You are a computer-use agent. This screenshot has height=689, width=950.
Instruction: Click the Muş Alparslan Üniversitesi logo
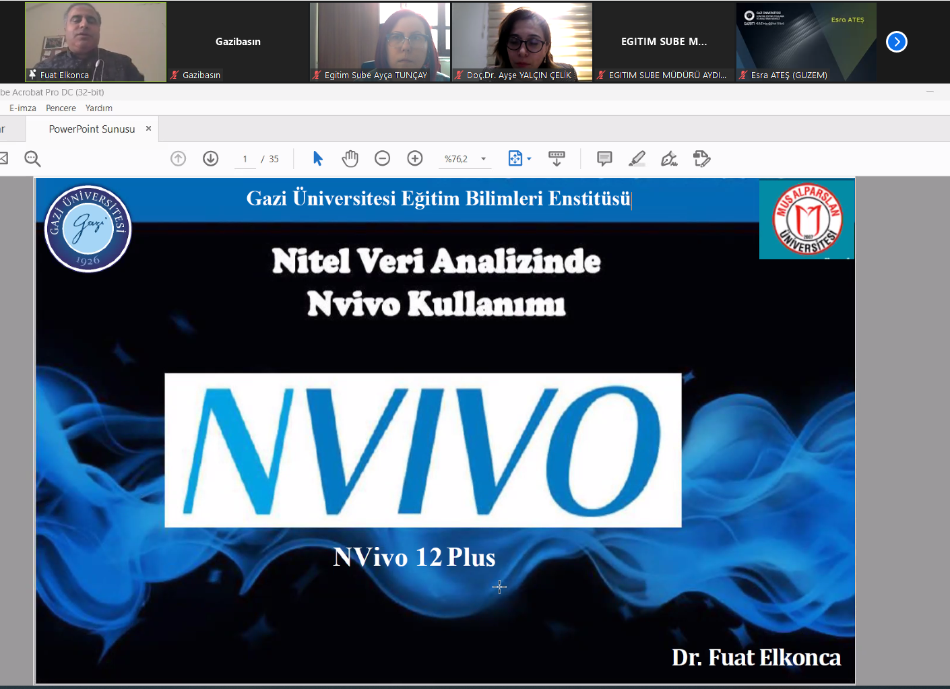tap(806, 220)
